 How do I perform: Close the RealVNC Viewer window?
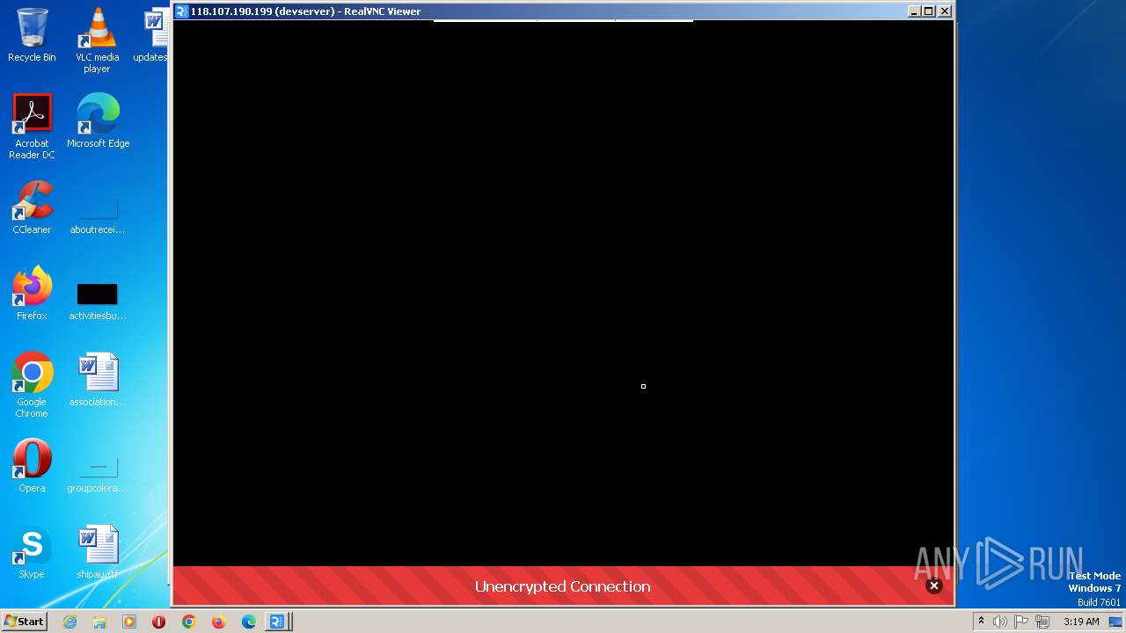click(x=944, y=11)
